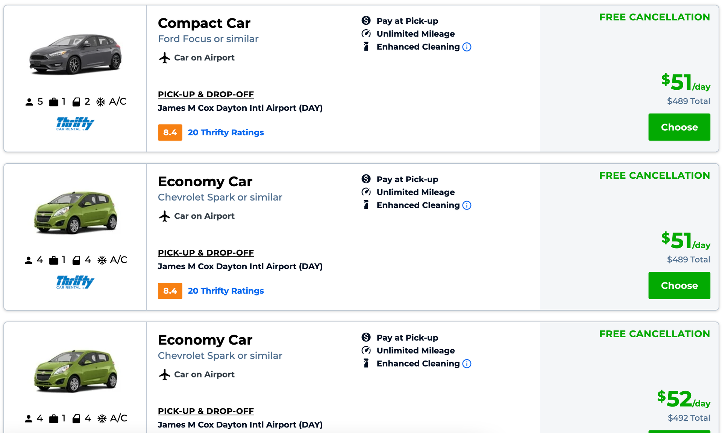Open 20 Thrifty Ratings on Compact Car
Viewport: 722px width, 433px height.
[x=226, y=133]
